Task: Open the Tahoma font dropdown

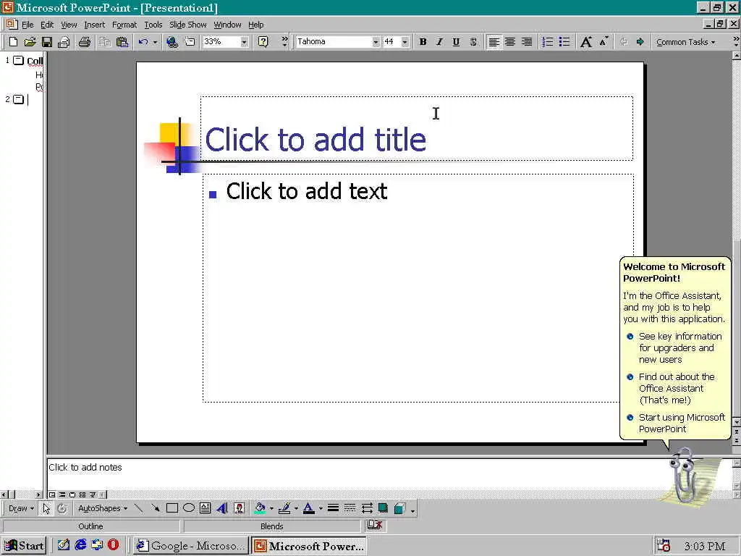Action: pos(376,42)
